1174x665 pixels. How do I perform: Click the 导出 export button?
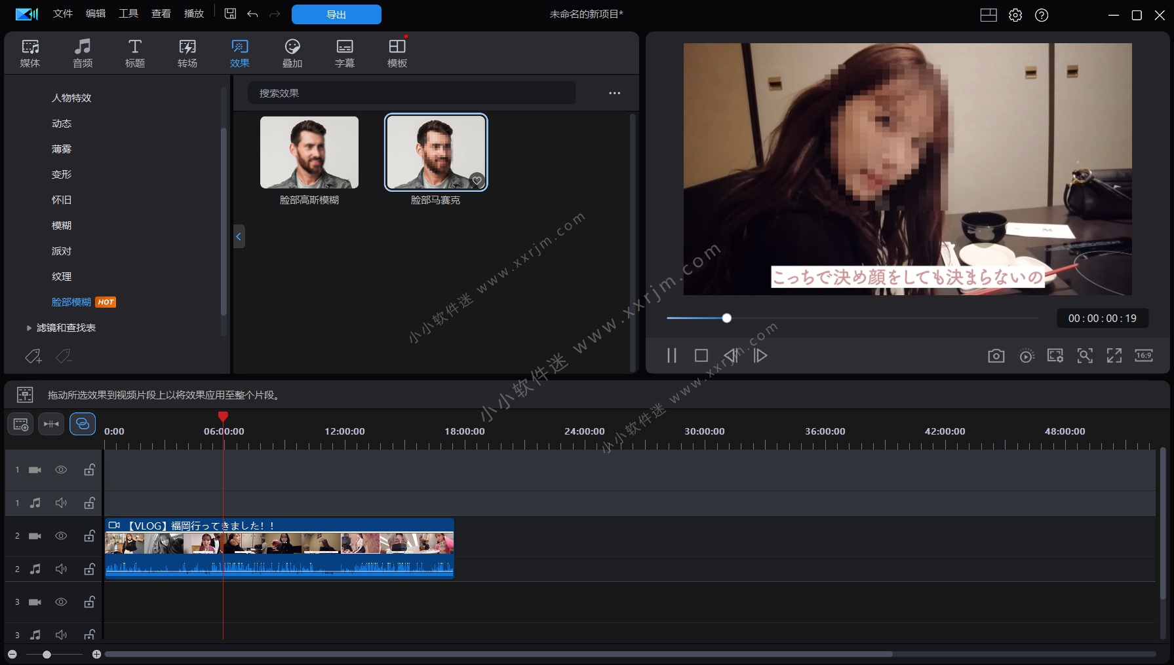(336, 14)
